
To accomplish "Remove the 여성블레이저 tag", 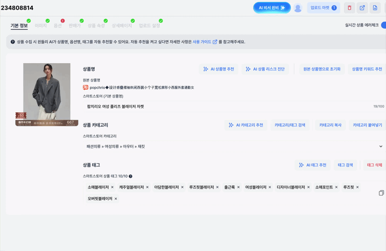I will coord(270,187).
